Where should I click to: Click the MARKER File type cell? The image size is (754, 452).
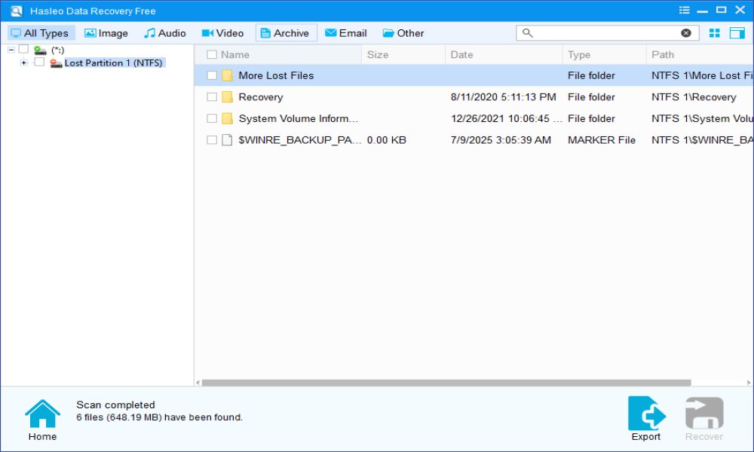tap(602, 140)
